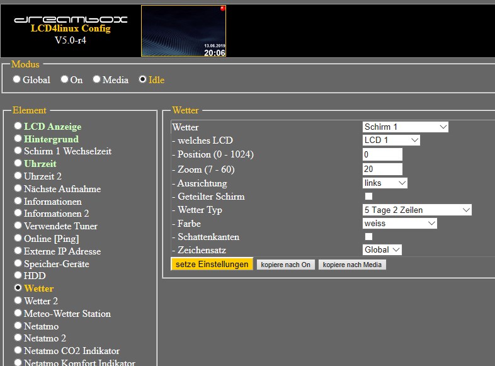
Task: Click the Position input field
Action: [x=382, y=154]
